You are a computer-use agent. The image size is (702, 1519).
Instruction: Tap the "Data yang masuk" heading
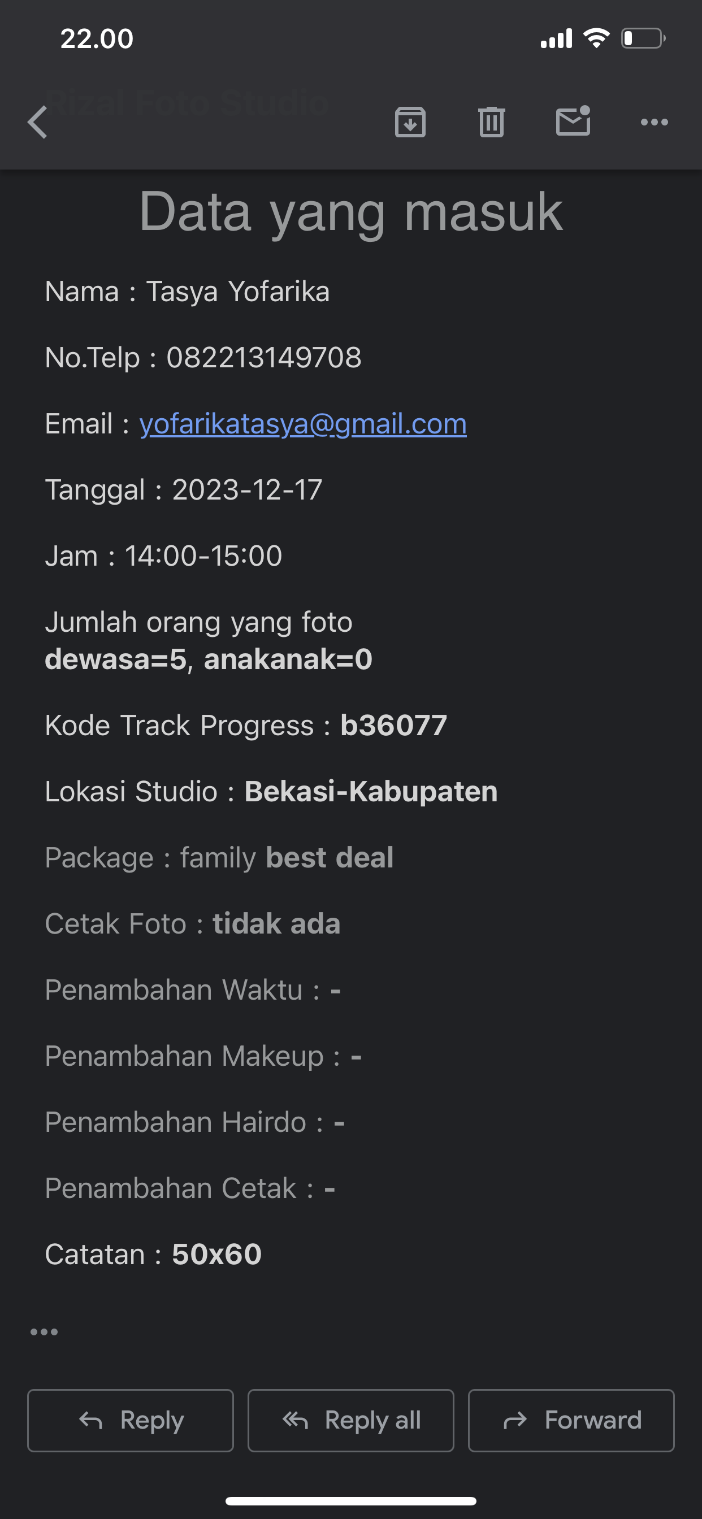click(351, 212)
